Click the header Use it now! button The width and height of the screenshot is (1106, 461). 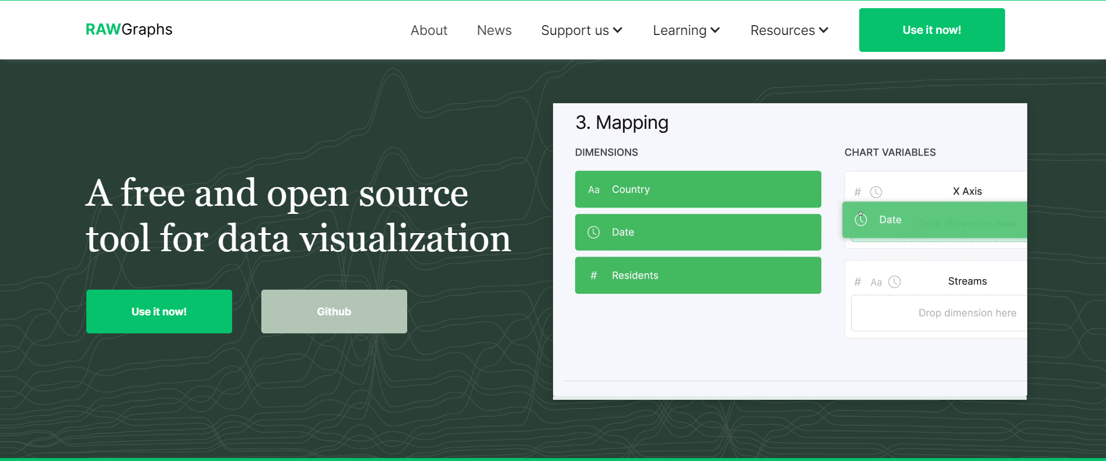click(x=932, y=30)
